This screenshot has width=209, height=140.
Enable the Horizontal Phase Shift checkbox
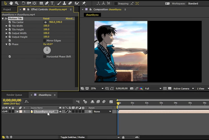coord(44,56)
